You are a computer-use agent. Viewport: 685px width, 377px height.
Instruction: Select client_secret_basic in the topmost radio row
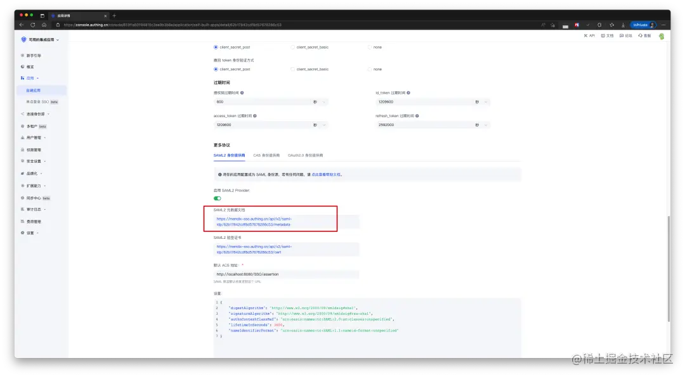292,47
